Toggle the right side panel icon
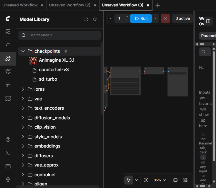The height and width of the screenshot is (188, 216). pyautogui.click(x=208, y=21)
